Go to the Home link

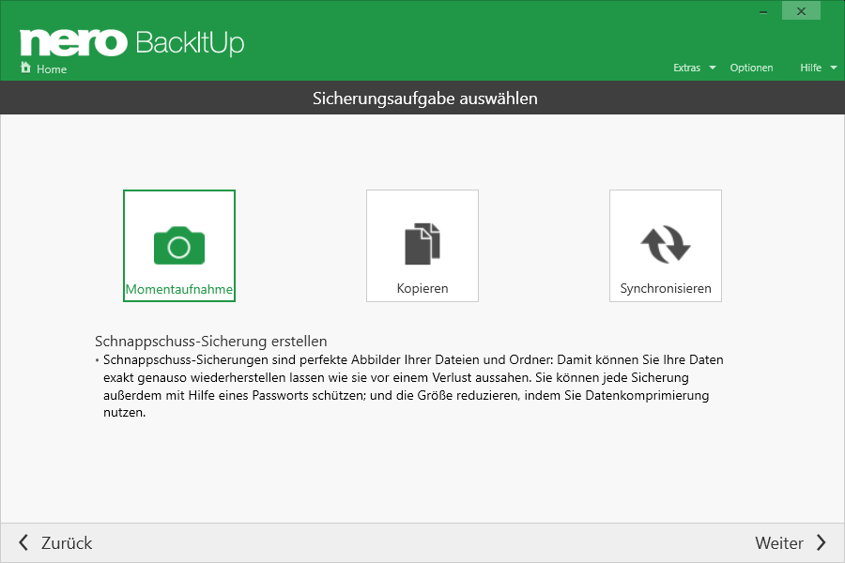52,69
